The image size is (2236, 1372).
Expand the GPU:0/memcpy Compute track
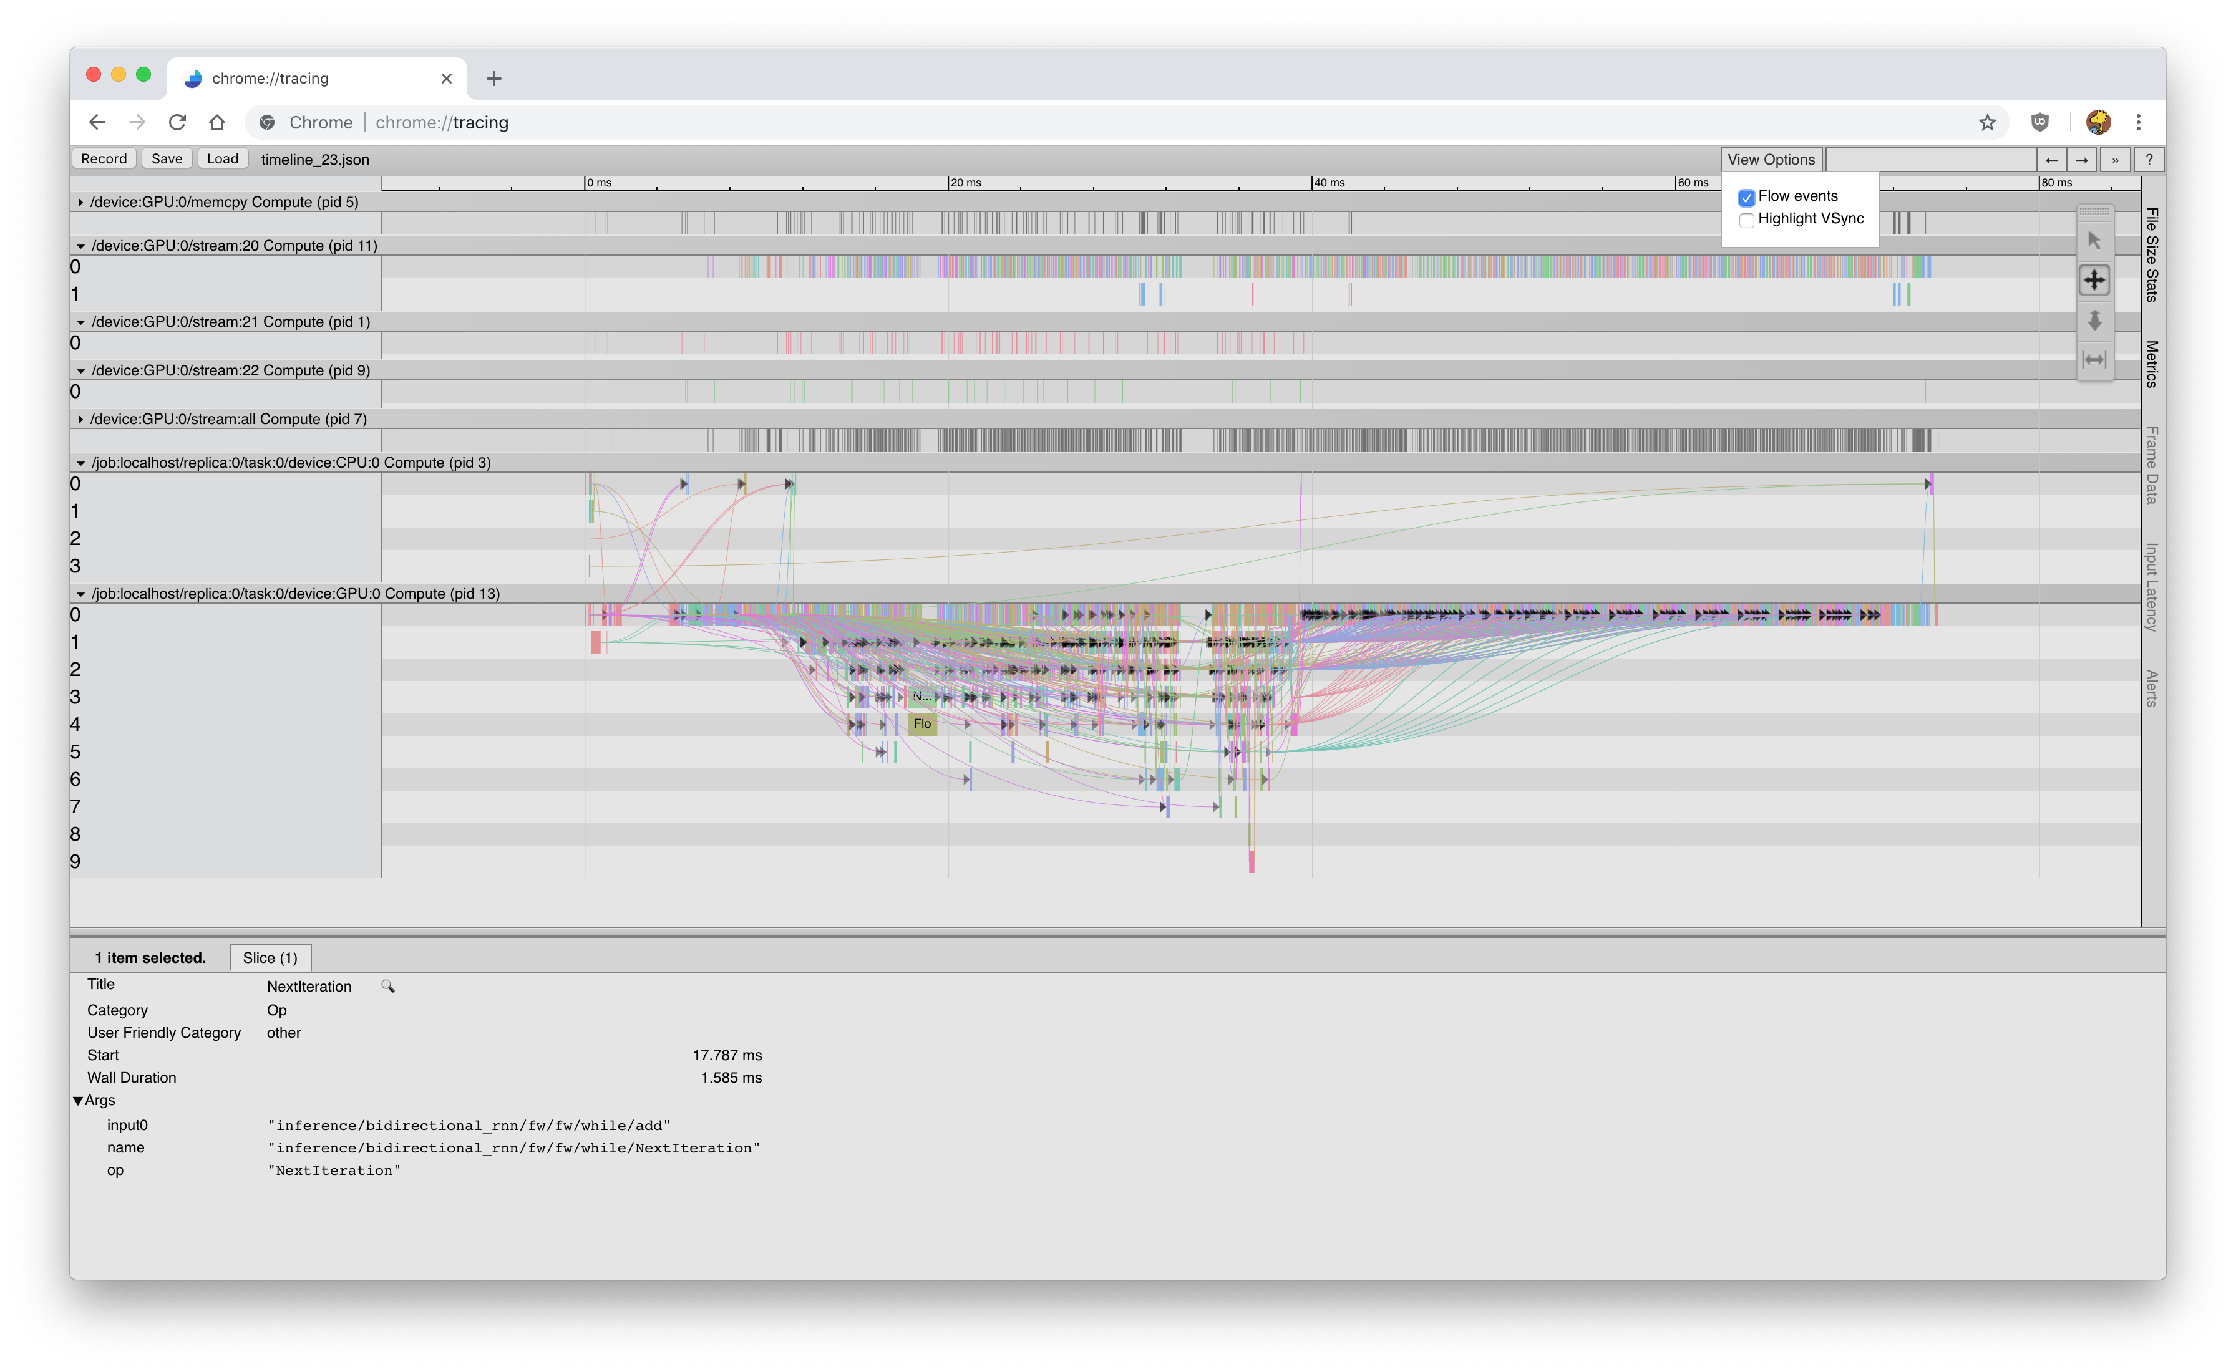(80, 202)
